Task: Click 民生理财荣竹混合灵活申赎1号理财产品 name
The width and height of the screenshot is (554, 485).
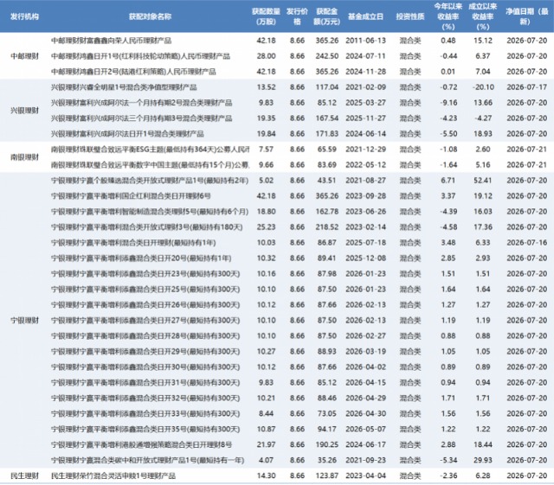Action: pyautogui.click(x=113, y=475)
